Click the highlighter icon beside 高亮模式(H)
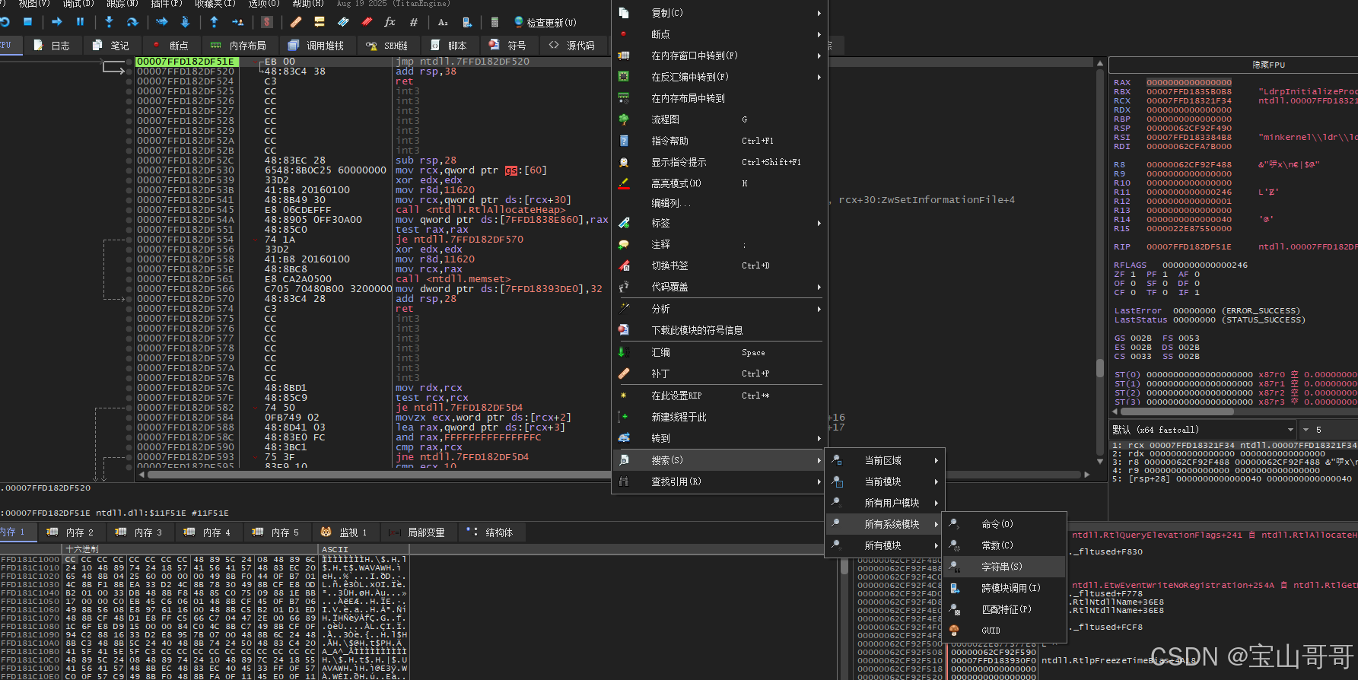This screenshot has height=680, width=1358. (x=624, y=183)
